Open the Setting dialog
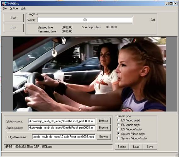The height and width of the screenshot is (157, 179). coord(122,147)
